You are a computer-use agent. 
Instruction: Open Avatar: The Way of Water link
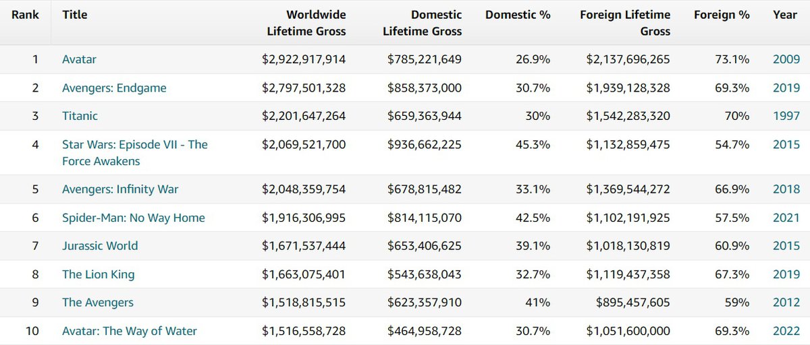pos(130,331)
